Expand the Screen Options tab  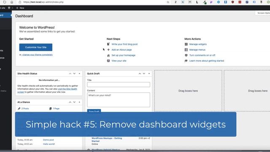coord(263,13)
